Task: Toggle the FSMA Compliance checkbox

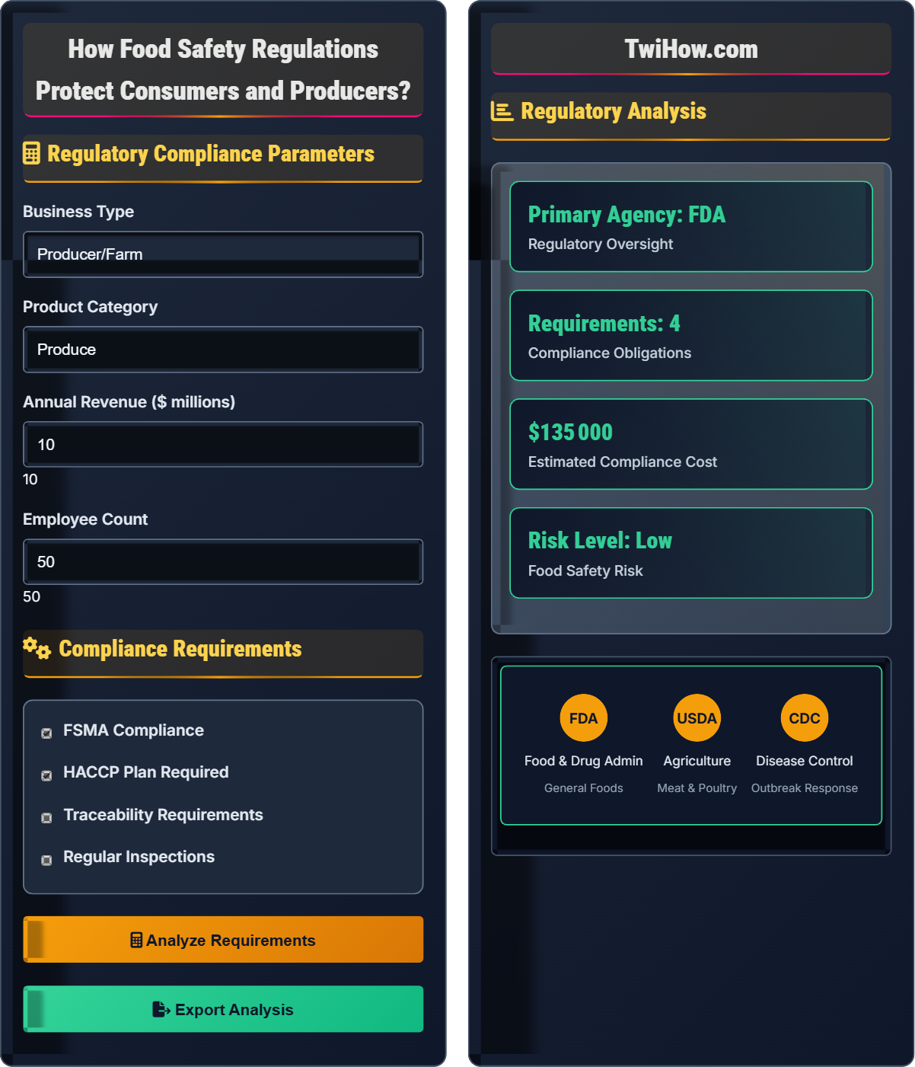Action: tap(46, 733)
